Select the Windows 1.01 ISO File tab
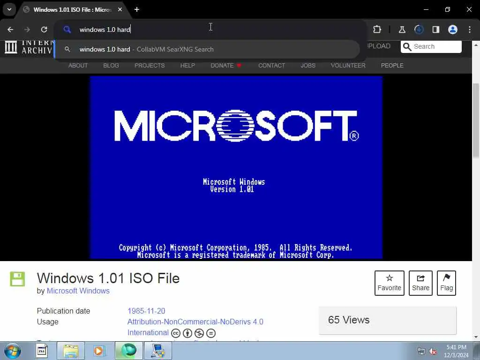The width and height of the screenshot is (480, 360). [x=73, y=9]
